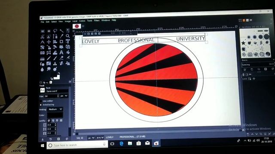The image size is (275, 154).
Task: Select the Rectangle Select tool
Action: click(x=43, y=31)
